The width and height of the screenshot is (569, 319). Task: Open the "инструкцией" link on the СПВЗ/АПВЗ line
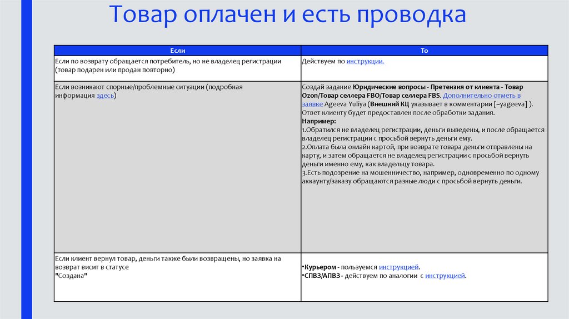(445, 276)
